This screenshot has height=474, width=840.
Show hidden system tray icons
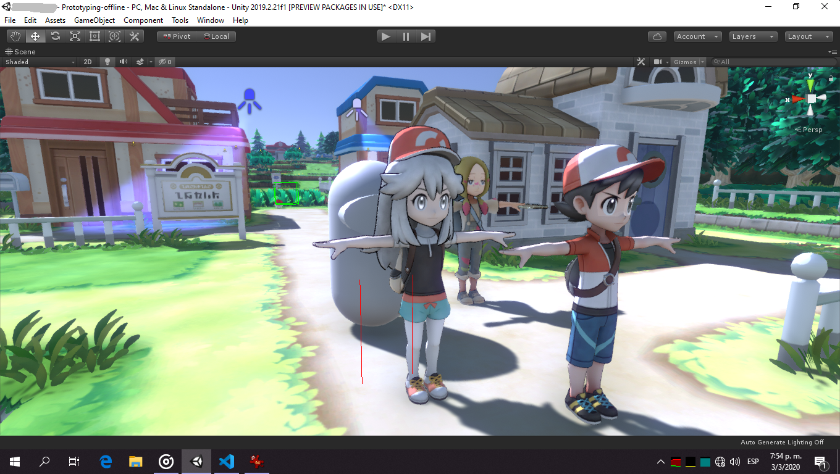tap(661, 462)
